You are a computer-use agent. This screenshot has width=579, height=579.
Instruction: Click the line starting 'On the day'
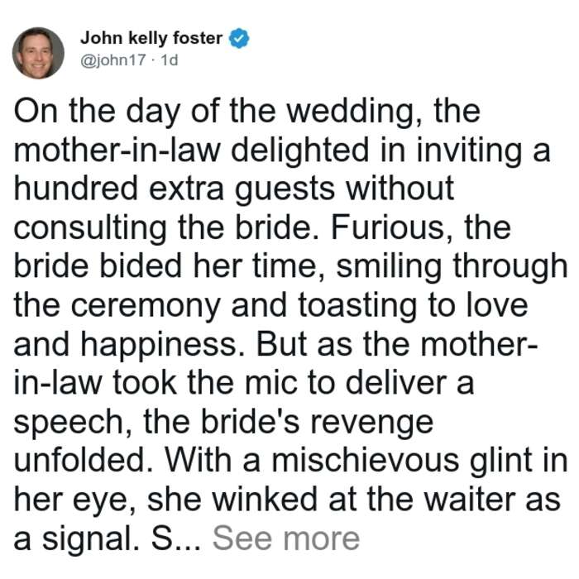point(247,112)
